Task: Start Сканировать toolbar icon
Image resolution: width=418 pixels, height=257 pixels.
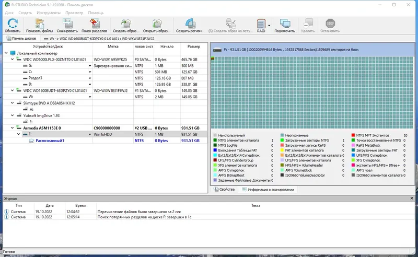Action: [x=67, y=24]
